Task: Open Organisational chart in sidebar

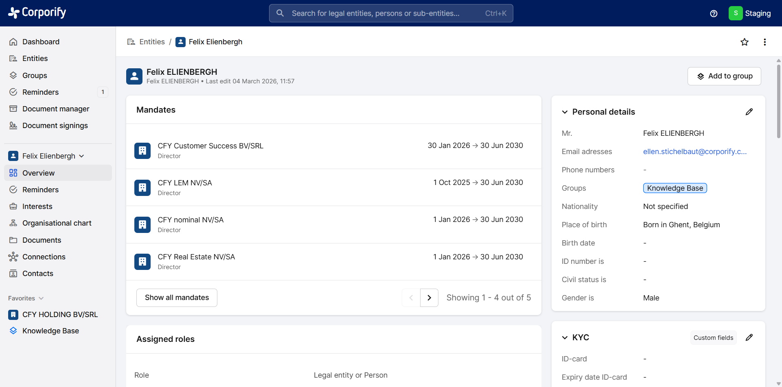Action: [57, 223]
